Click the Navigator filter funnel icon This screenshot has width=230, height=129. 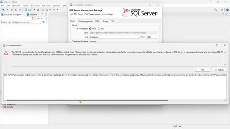(x=43, y=22)
